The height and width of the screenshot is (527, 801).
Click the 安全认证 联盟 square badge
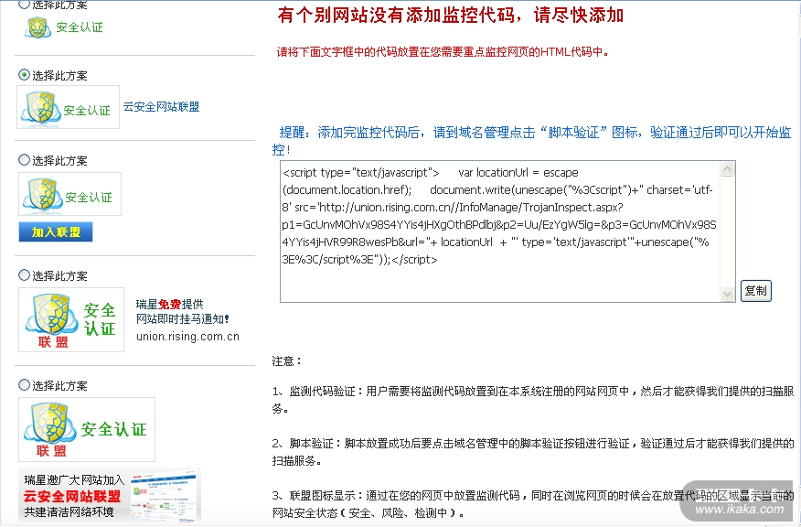pyautogui.click(x=71, y=319)
